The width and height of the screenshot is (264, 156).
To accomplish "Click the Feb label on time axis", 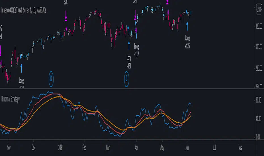I will [85, 148].
